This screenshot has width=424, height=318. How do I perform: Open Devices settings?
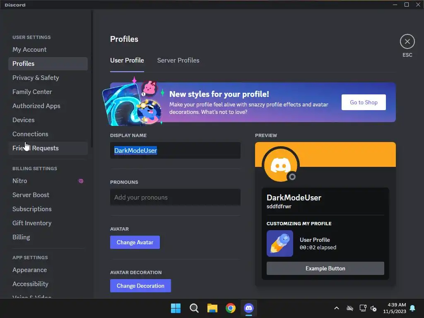coord(48,120)
